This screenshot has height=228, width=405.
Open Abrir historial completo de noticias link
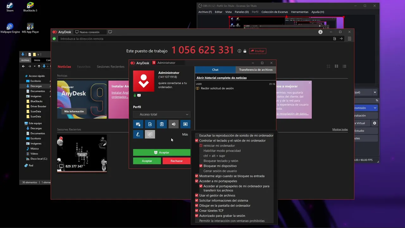[221, 78]
